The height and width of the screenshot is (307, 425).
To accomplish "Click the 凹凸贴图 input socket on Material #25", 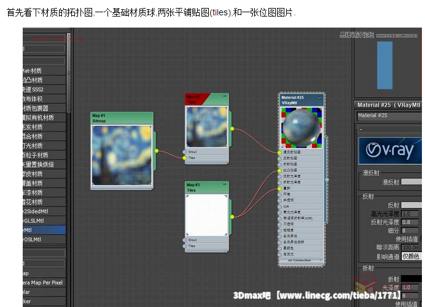I will tap(279, 170).
